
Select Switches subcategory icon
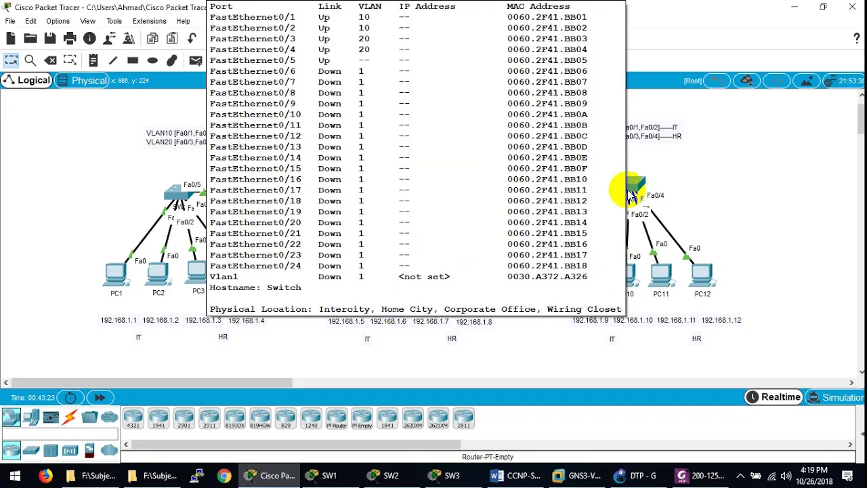[31, 450]
